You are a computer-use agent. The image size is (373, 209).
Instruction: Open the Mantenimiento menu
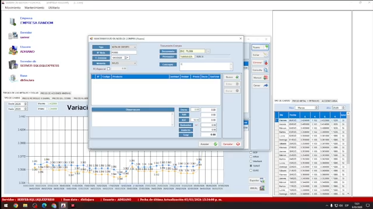click(34, 8)
